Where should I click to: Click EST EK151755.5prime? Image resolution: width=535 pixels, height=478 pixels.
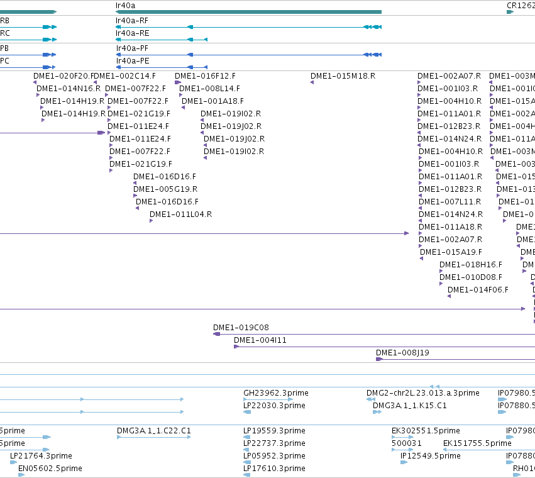click(x=477, y=443)
